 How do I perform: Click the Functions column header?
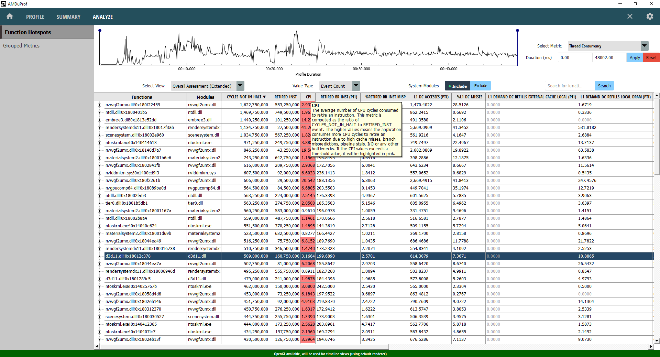(x=141, y=97)
